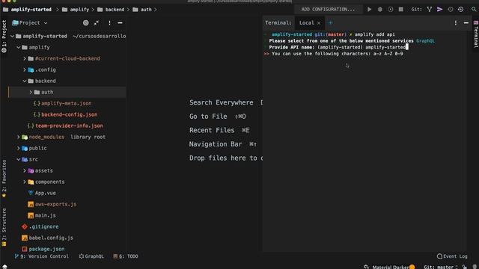Expand the node_modules folder
Screen dimensions: 479x269
click(18, 137)
